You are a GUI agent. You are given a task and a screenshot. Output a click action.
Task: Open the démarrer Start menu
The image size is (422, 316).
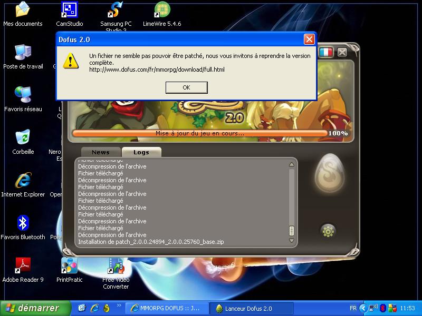(x=35, y=308)
